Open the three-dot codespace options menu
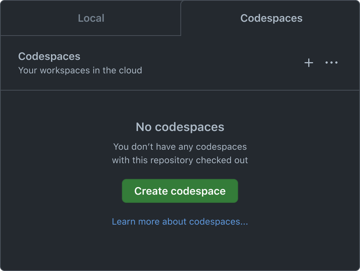 331,63
